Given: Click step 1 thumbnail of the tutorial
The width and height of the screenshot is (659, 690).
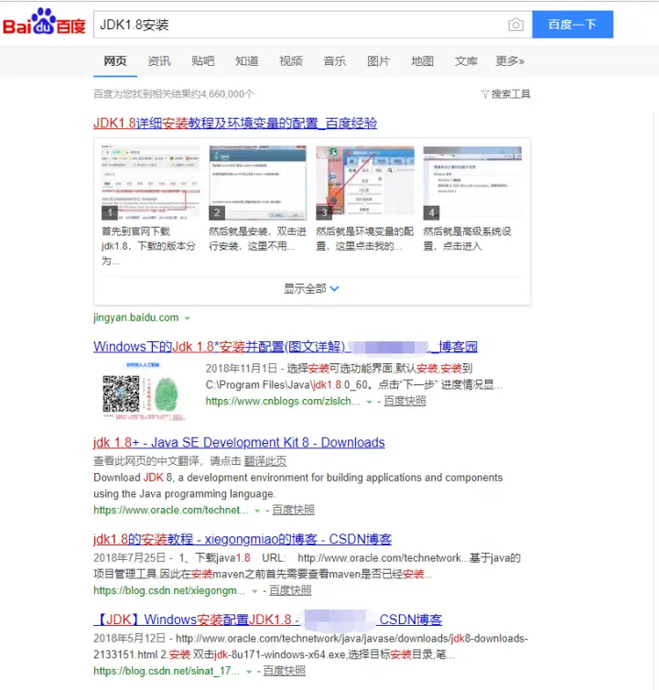Looking at the screenshot, I should tap(150, 183).
